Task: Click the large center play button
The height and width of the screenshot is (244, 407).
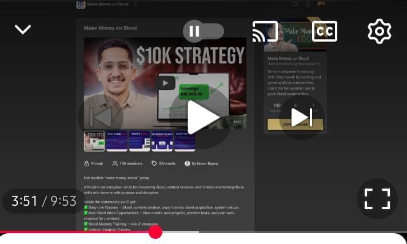Action: coord(202,117)
